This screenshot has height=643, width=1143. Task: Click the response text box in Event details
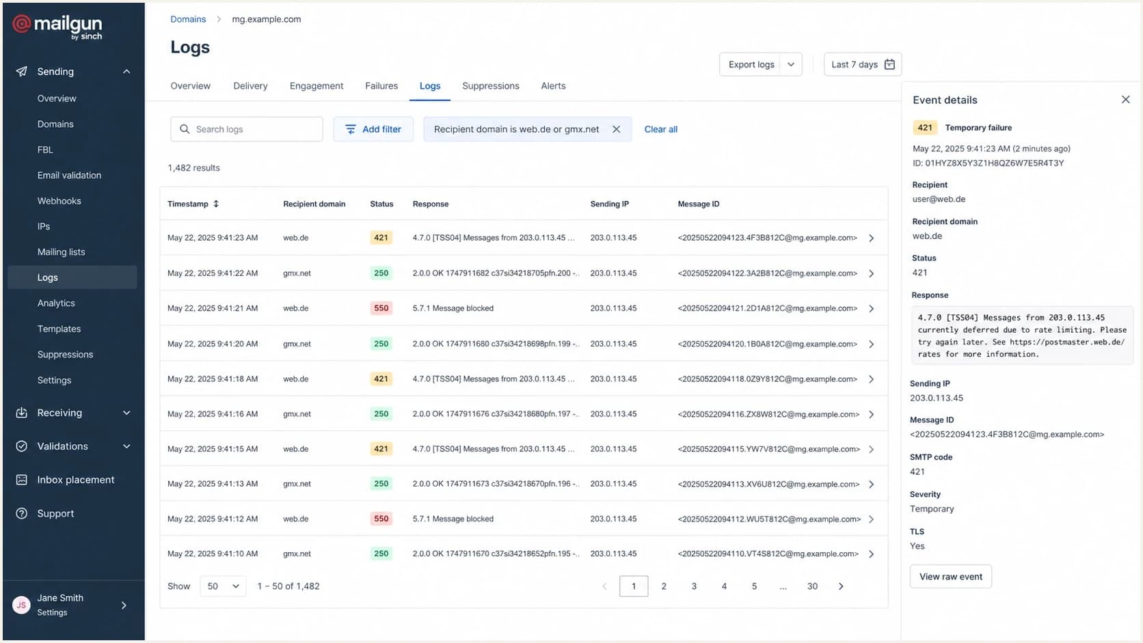(x=1021, y=336)
